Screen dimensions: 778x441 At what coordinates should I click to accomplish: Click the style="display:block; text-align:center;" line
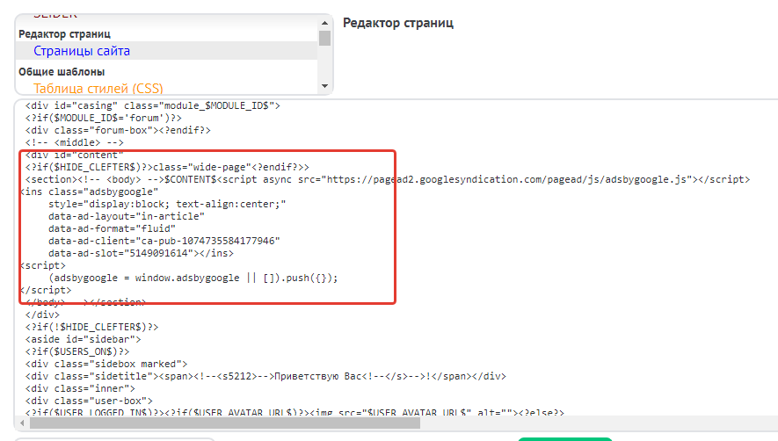click(x=167, y=205)
